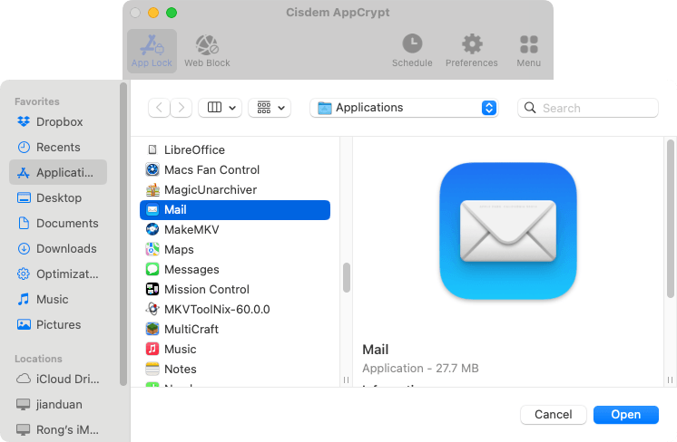Select Rong's iMac under Locations
The width and height of the screenshot is (677, 442).
[58, 430]
